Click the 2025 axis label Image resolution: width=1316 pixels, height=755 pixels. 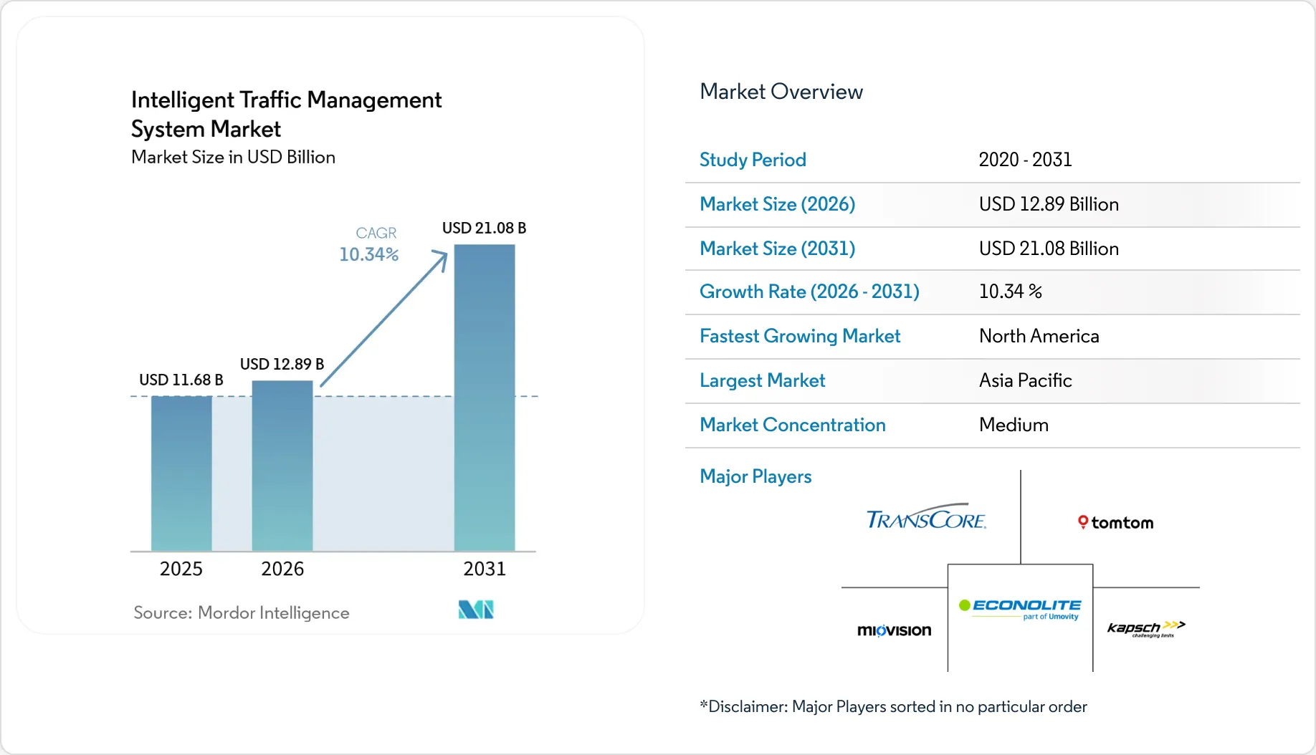[181, 569]
